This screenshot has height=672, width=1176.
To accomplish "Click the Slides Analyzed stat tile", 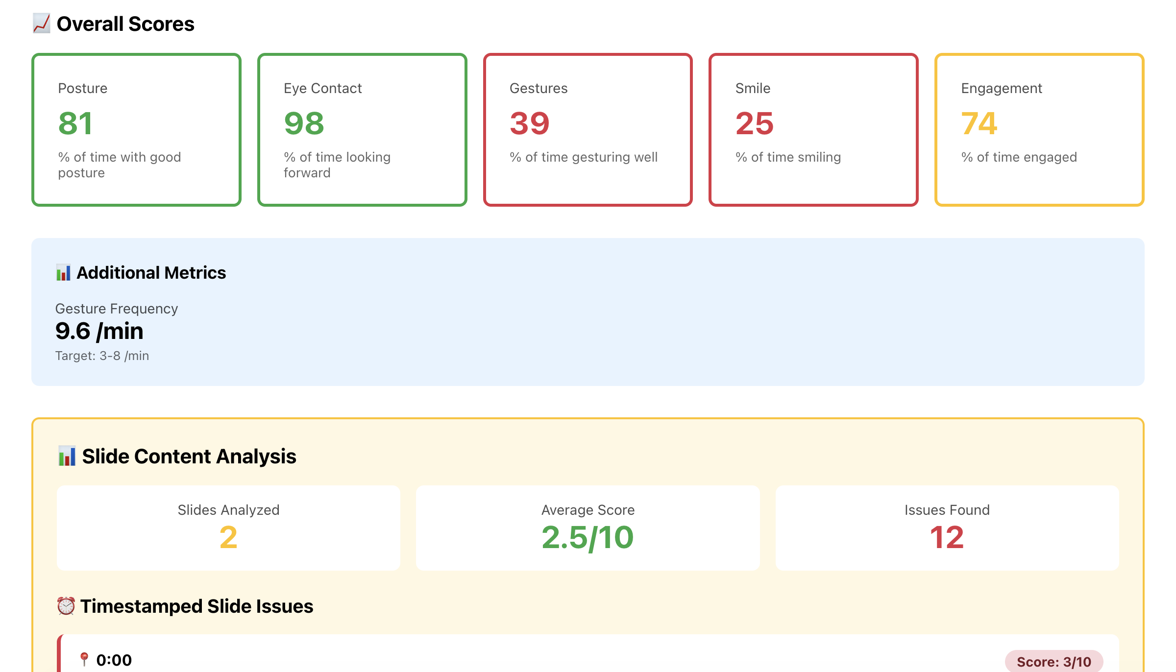I will pyautogui.click(x=228, y=528).
